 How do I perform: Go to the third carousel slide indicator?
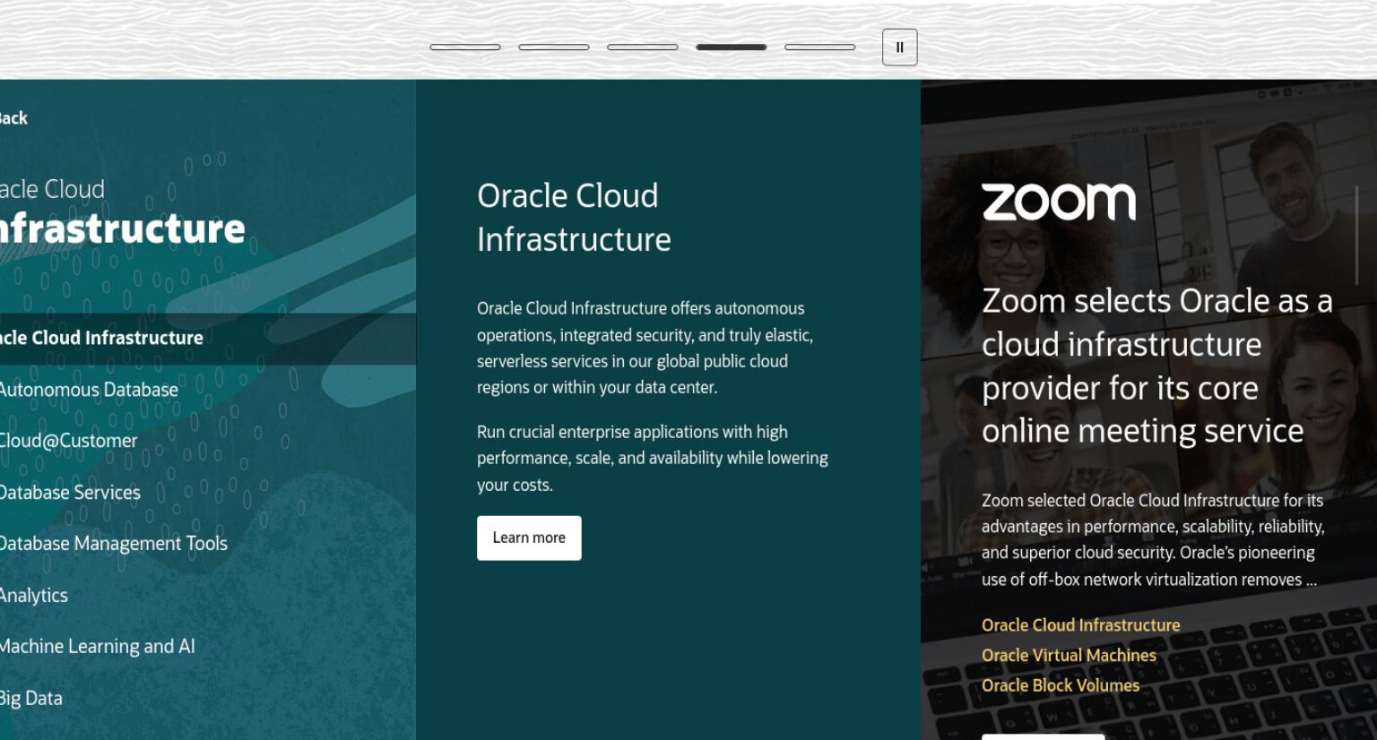click(643, 47)
